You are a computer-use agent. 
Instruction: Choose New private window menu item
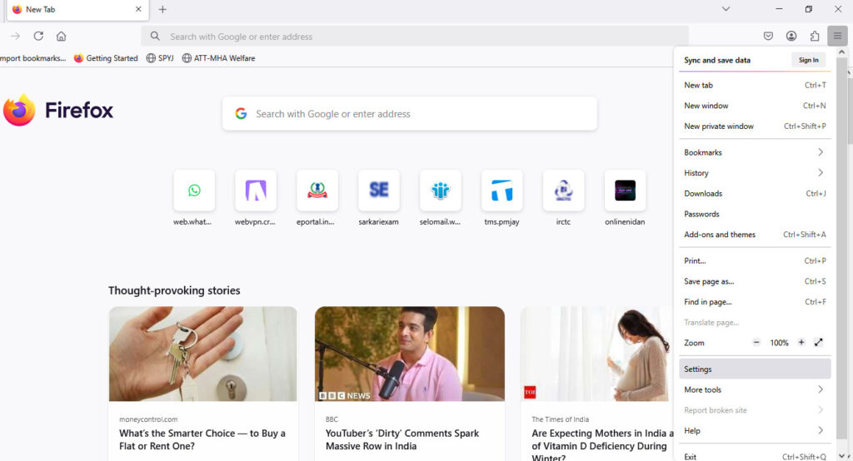[719, 126]
